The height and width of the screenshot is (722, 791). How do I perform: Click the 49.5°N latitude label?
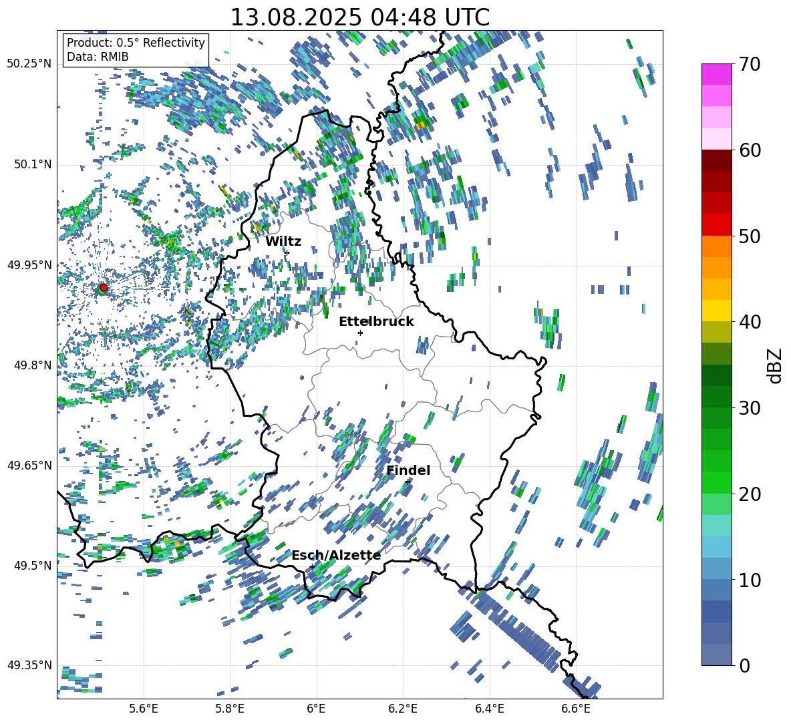pyautogui.click(x=32, y=566)
